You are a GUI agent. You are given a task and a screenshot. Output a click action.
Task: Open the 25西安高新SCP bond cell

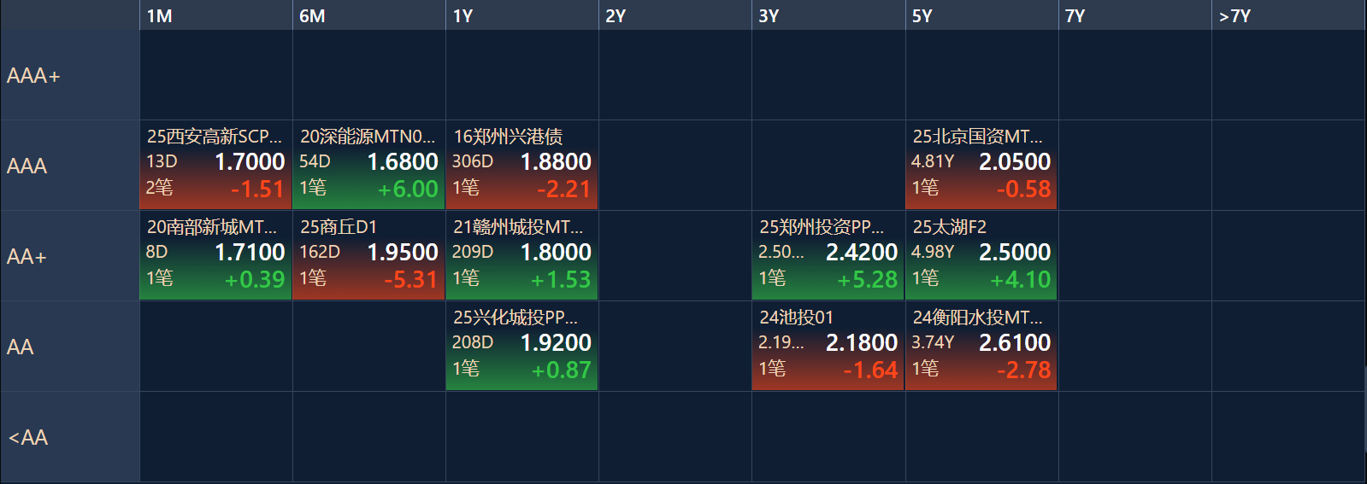click(x=215, y=166)
